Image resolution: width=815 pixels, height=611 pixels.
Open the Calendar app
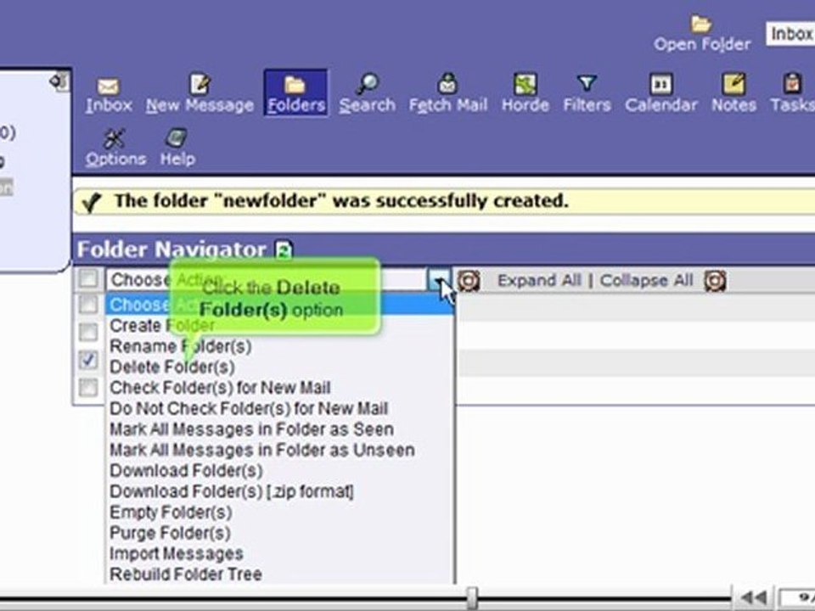660,95
